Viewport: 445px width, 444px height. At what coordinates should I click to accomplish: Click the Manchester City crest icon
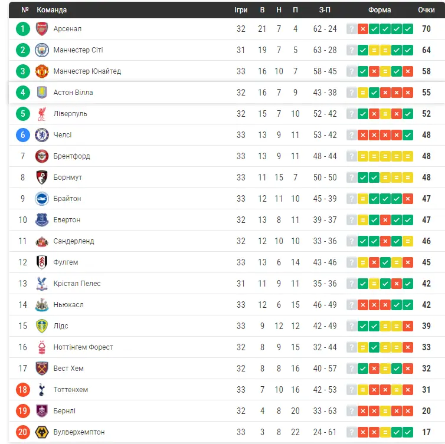pos(41,50)
